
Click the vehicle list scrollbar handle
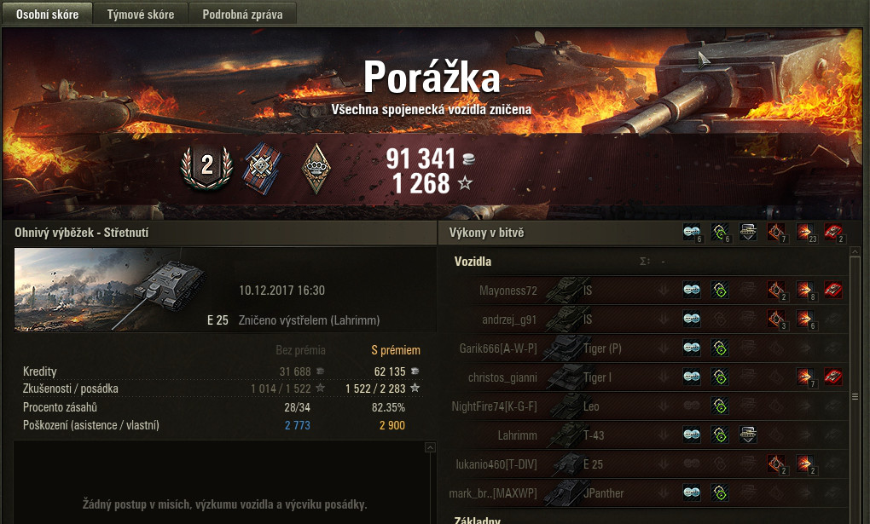tap(855, 396)
